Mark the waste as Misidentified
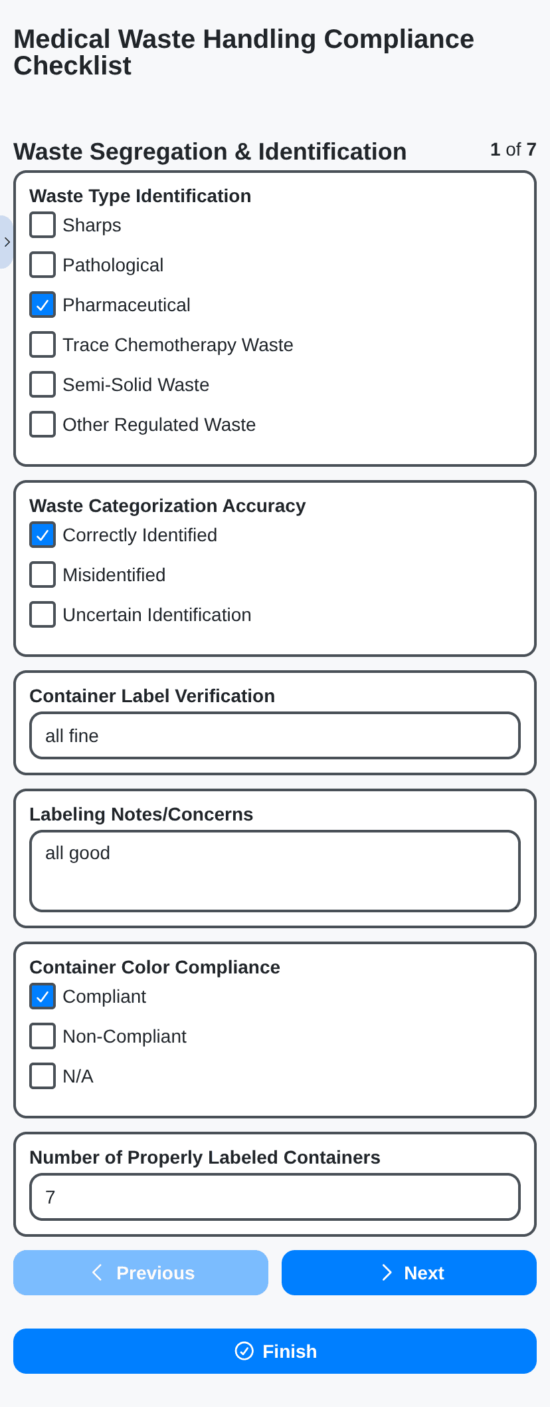The height and width of the screenshot is (1407, 550). pyautogui.click(x=42, y=575)
